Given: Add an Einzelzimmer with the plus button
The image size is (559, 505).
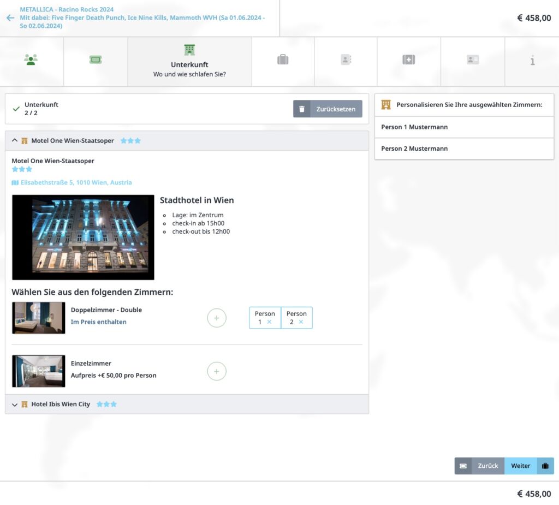Looking at the screenshot, I should tap(217, 371).
